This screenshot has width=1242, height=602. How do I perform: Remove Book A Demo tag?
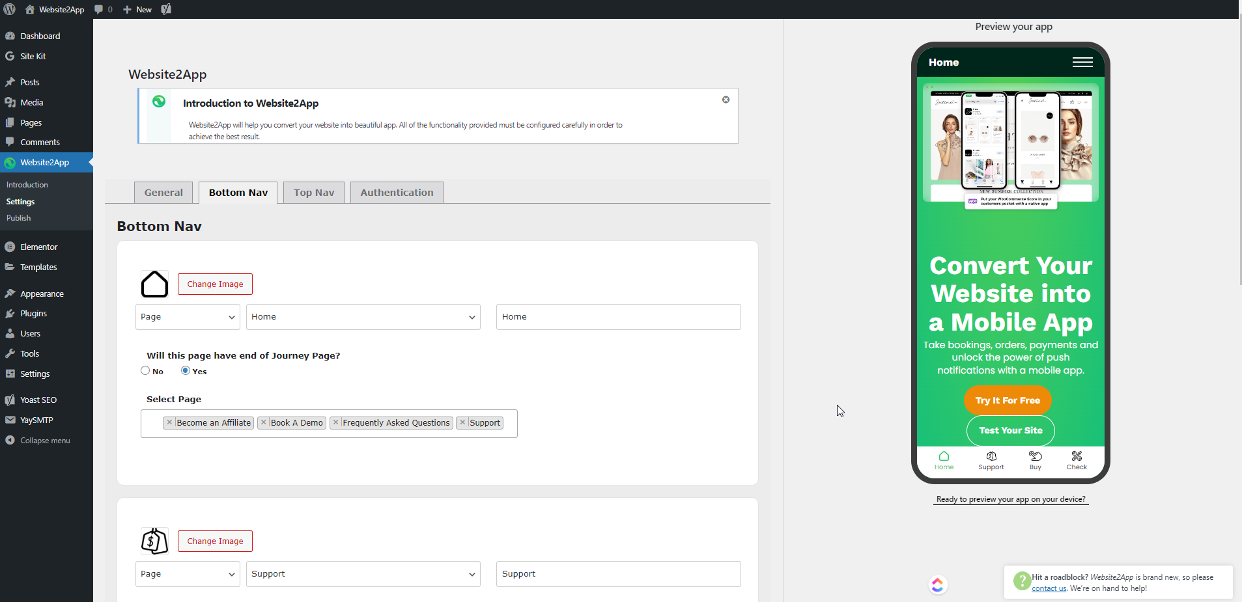(263, 422)
